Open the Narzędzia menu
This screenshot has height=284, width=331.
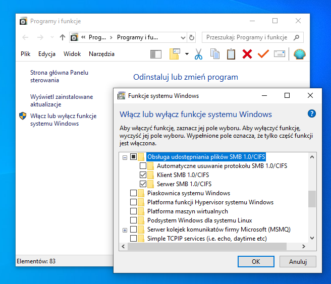tap(101, 54)
